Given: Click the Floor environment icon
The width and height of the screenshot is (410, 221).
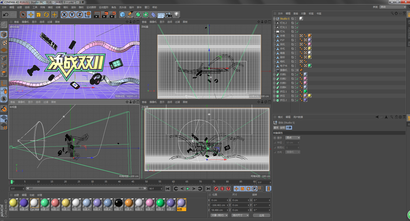Looking at the screenshot, I should [x=161, y=15].
